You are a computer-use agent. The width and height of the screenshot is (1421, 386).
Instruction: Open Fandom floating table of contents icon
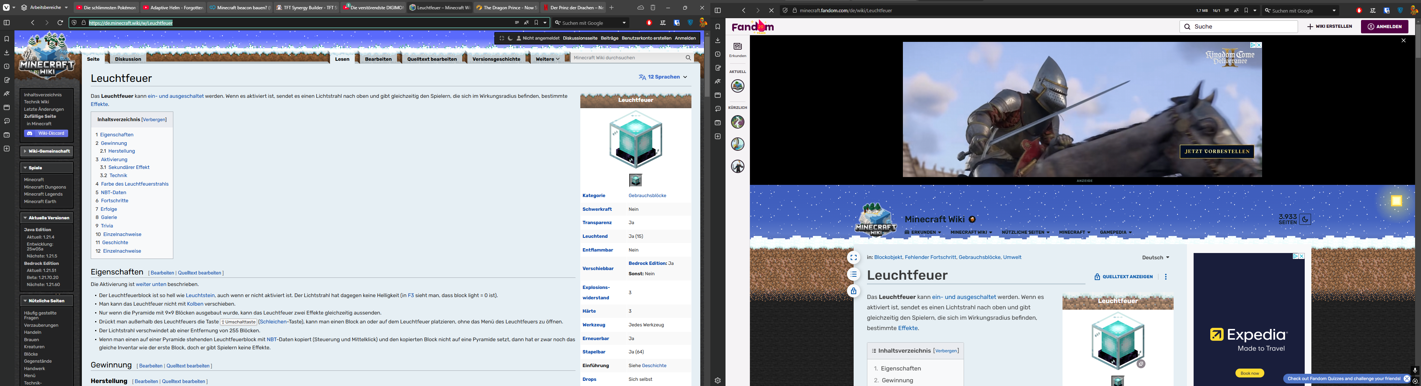point(853,274)
